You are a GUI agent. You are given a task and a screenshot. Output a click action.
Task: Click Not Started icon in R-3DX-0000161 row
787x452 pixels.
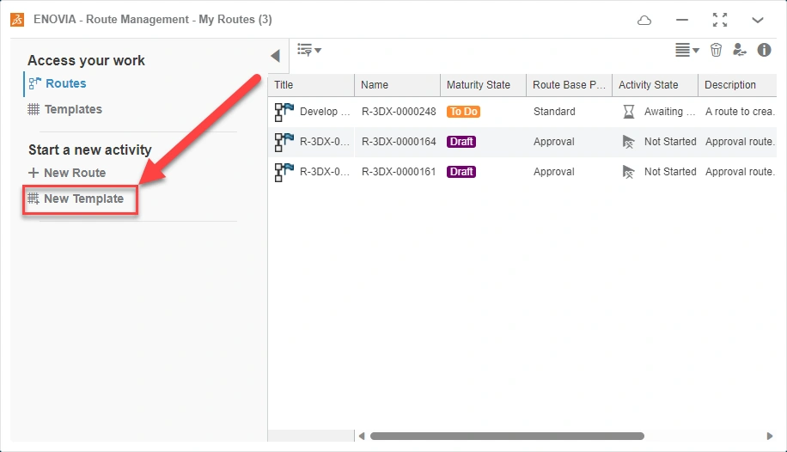point(628,172)
